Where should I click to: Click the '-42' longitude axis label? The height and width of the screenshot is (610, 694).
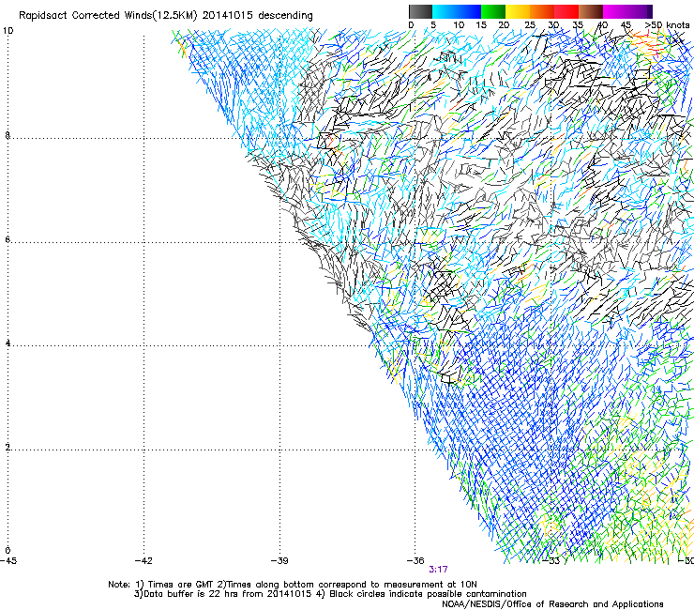143,561
